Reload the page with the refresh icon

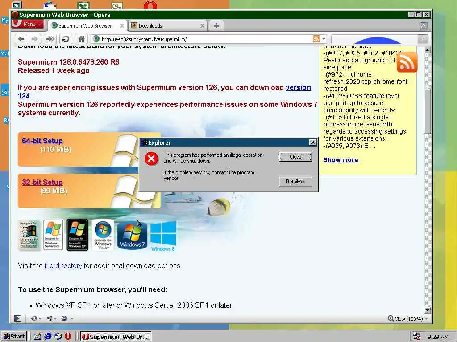click(x=66, y=39)
